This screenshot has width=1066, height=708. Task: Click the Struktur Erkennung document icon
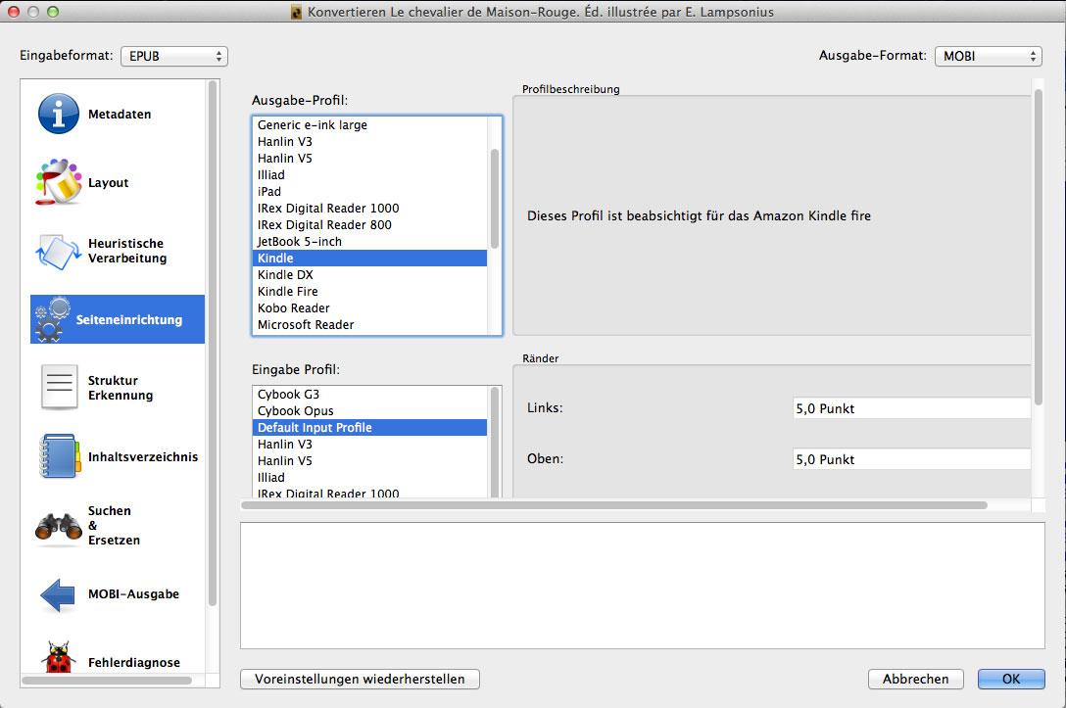(x=59, y=387)
